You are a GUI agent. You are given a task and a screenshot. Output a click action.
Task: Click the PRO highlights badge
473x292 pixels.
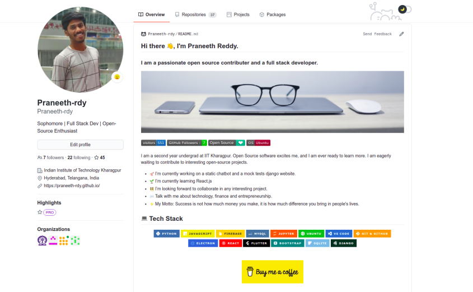click(x=50, y=212)
